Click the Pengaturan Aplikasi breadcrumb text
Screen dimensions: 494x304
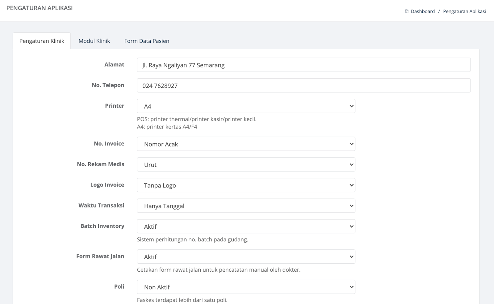point(464,11)
